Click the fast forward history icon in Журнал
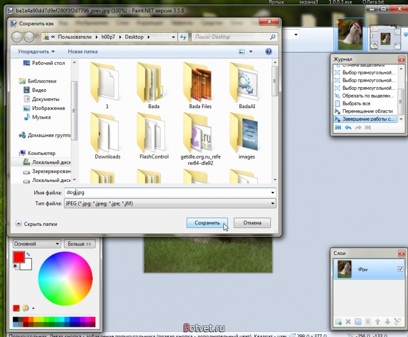This screenshot has width=408, height=337. [368, 127]
